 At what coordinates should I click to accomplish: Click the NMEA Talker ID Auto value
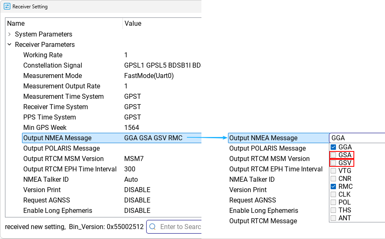pyautogui.click(x=131, y=179)
